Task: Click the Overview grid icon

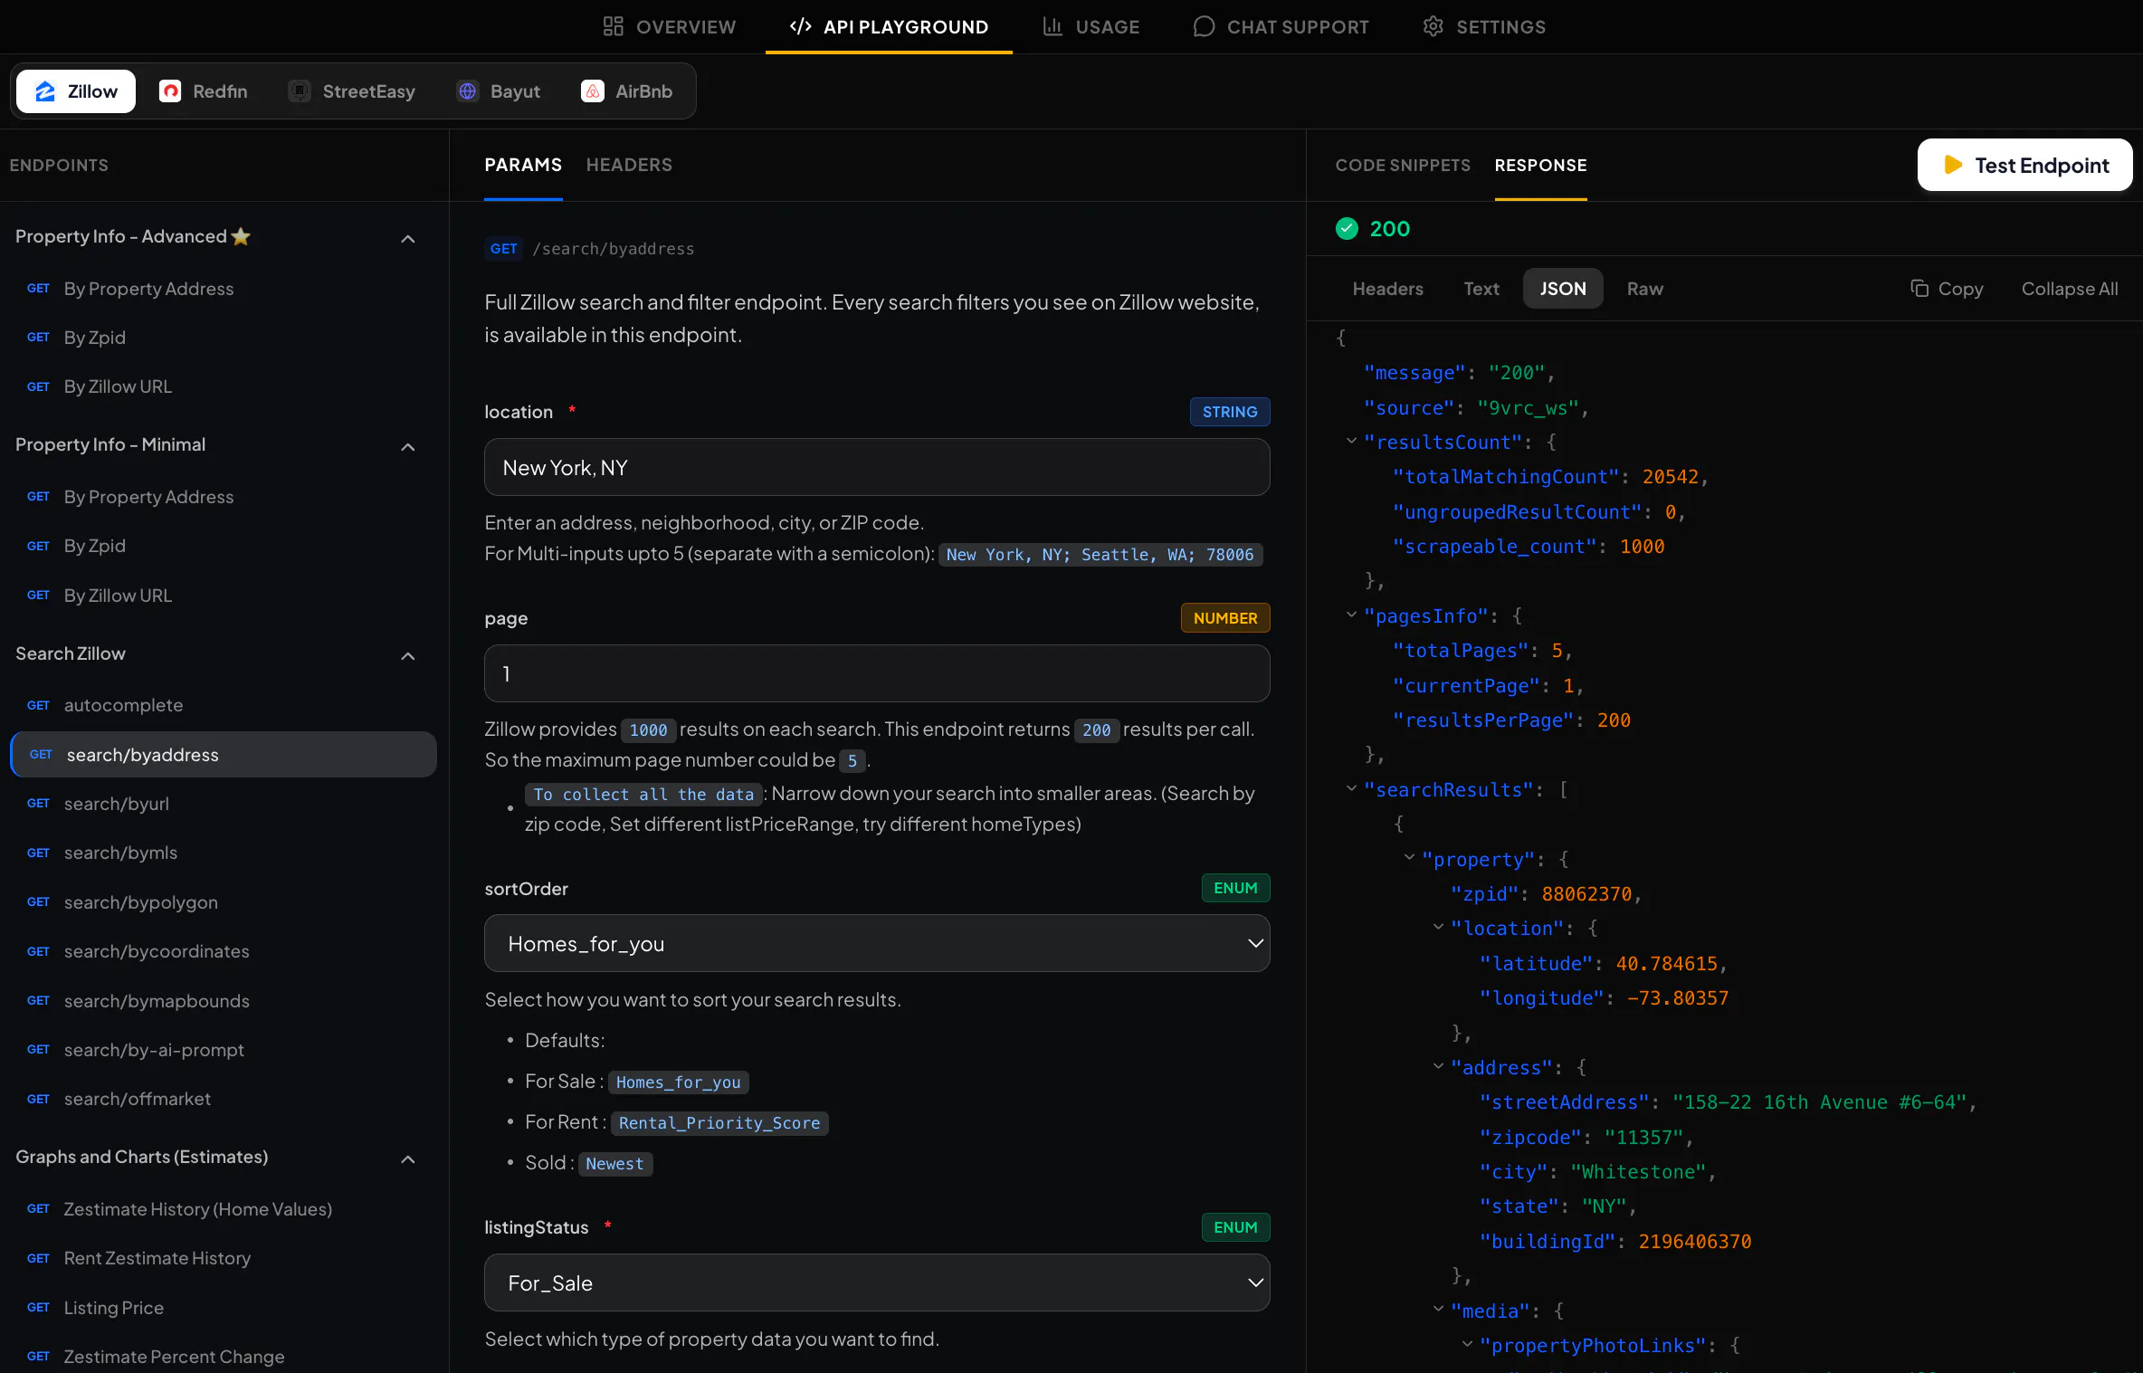Action: pyautogui.click(x=613, y=26)
